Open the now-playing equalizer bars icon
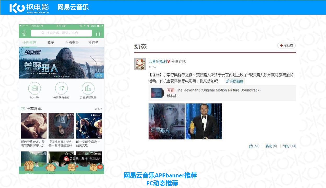The height and width of the screenshot is (188, 326). 99,33
